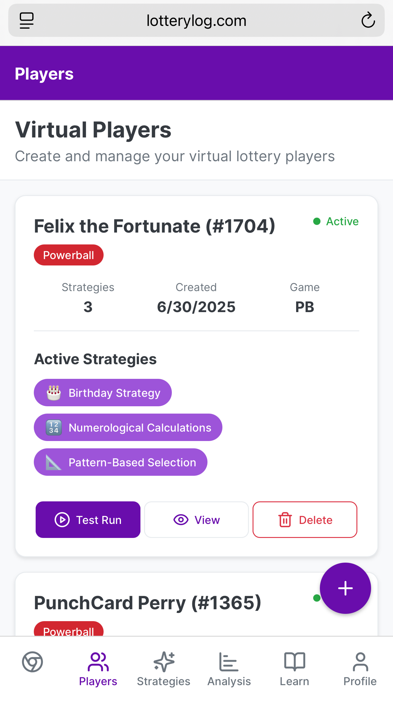Click Felix's red Powerball badge

[x=69, y=255]
